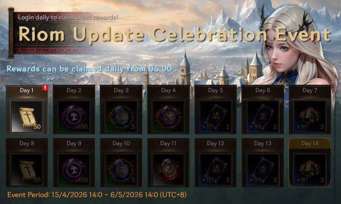Click the Day 14 highlighted gold header
Viewport: 341px width, 204px height.
click(310, 144)
